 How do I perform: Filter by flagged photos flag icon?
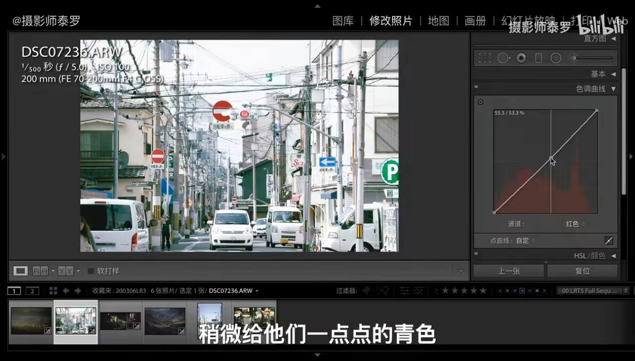point(367,291)
